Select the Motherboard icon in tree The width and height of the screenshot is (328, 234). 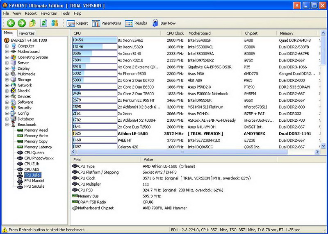(x=14, y=52)
